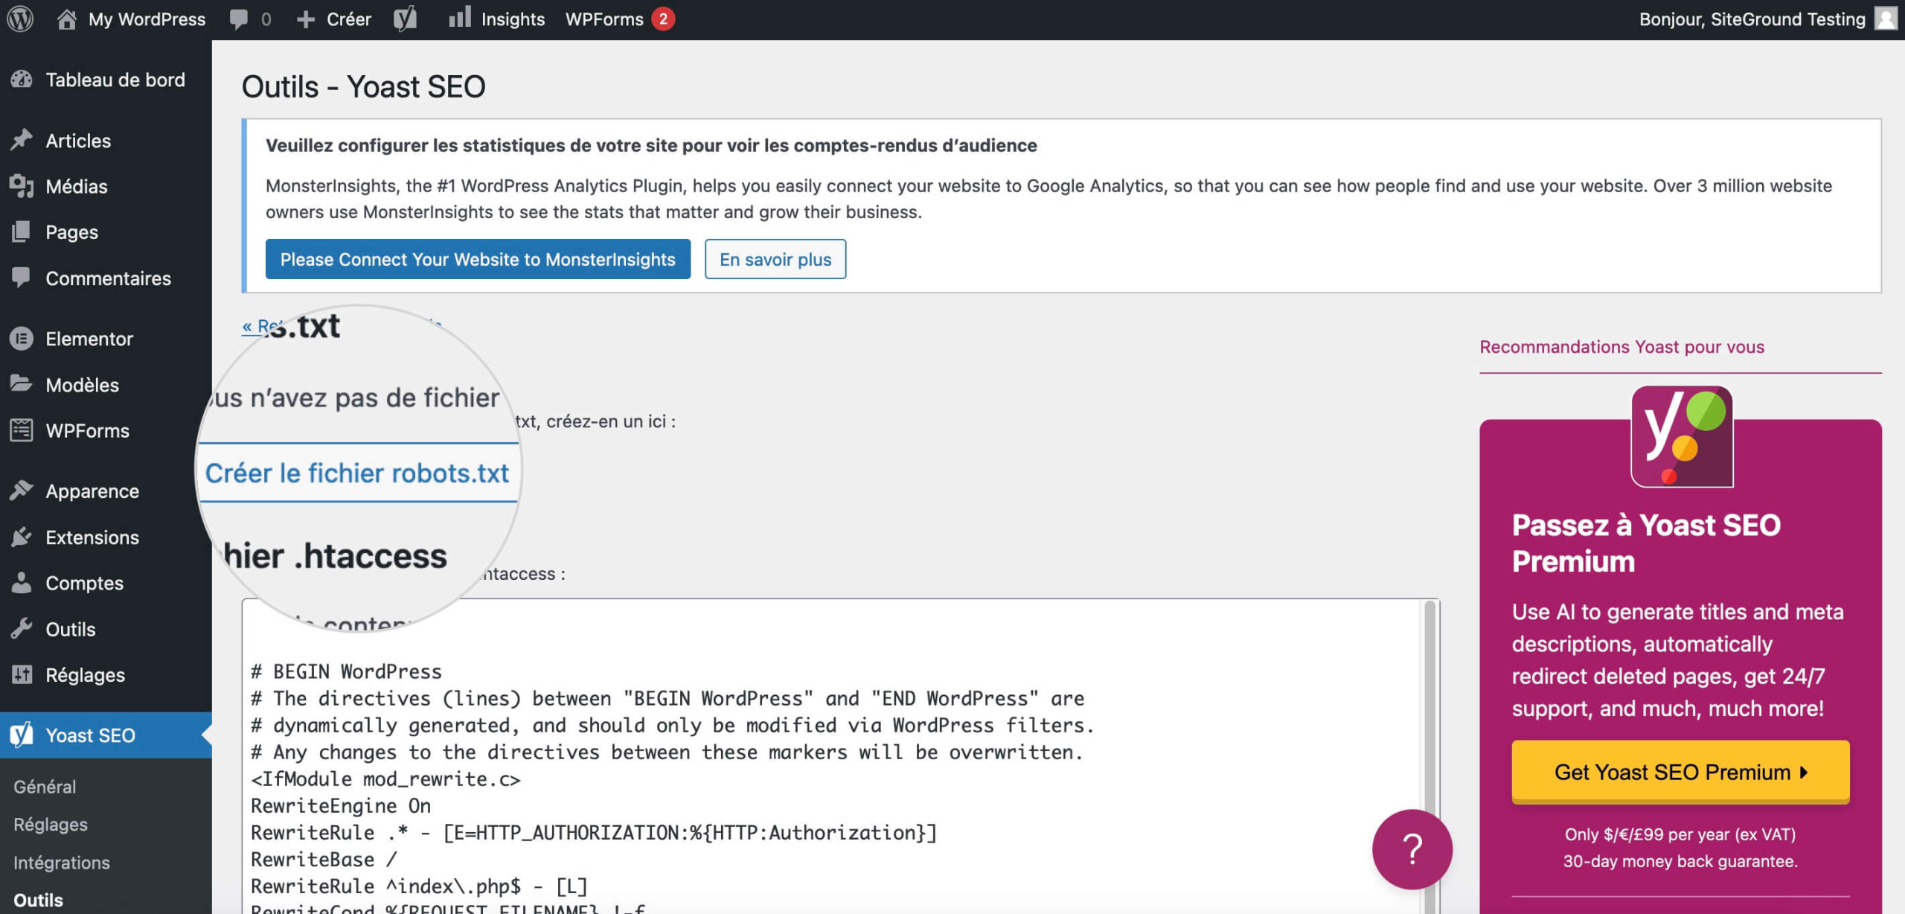The height and width of the screenshot is (914, 1905).
Task: Open WPForms notifications badge showing 2
Action: pos(663,19)
